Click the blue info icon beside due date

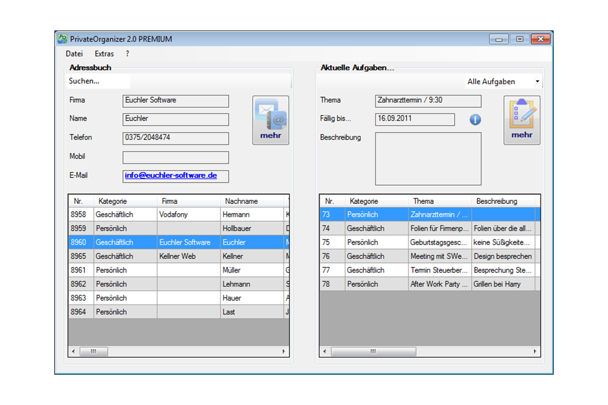475,119
